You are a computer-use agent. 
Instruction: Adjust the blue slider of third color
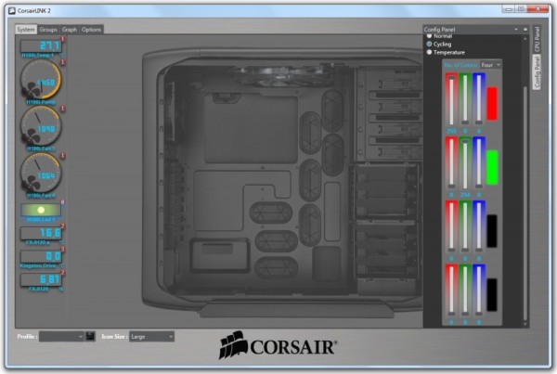coord(478,227)
